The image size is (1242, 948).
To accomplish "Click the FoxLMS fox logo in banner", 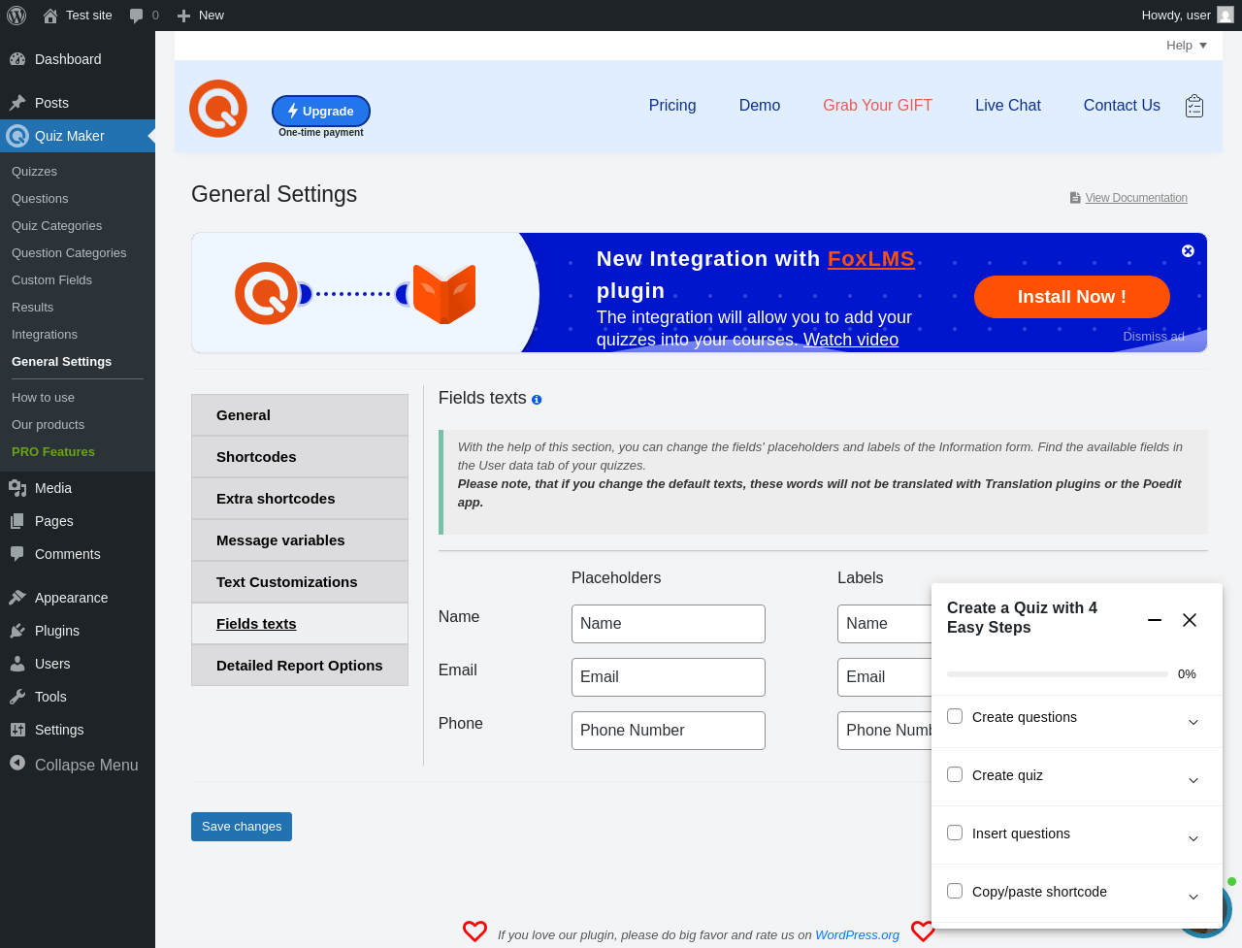I will point(444,293).
